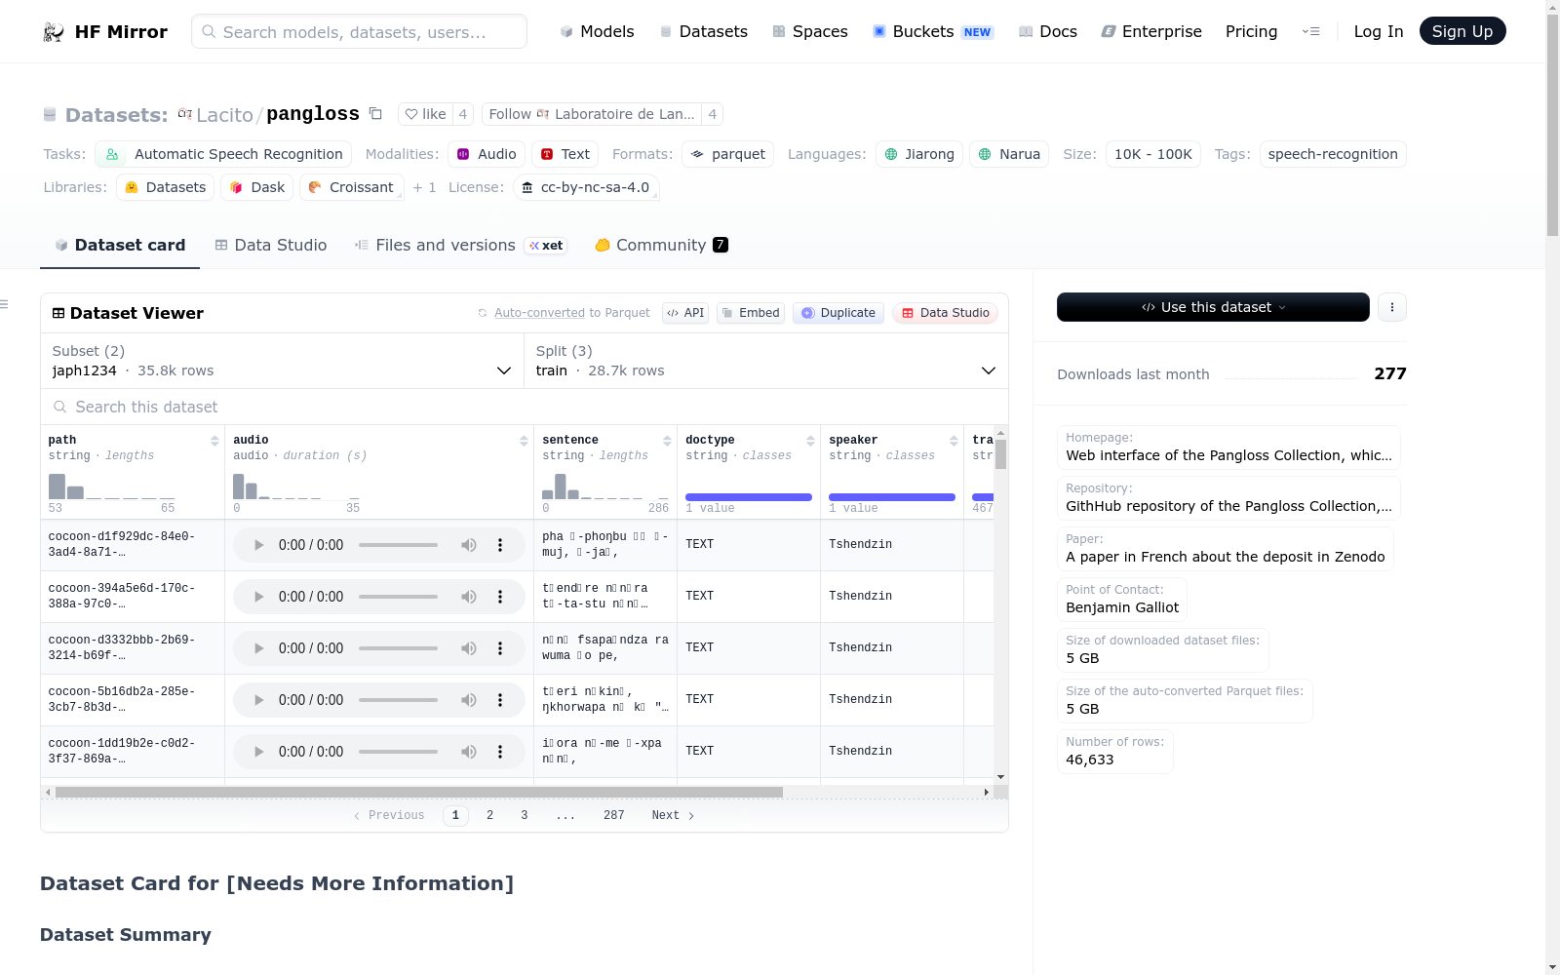The height and width of the screenshot is (975, 1560).
Task: Play audio in the cocoon-1dd19b2e row
Action: tap(258, 752)
